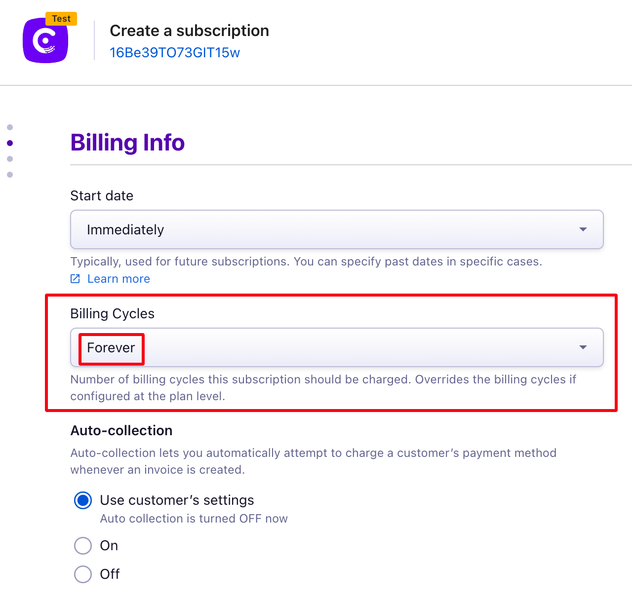Click the Auto-collection heading
Image resolution: width=632 pixels, height=601 pixels.
[x=121, y=431]
